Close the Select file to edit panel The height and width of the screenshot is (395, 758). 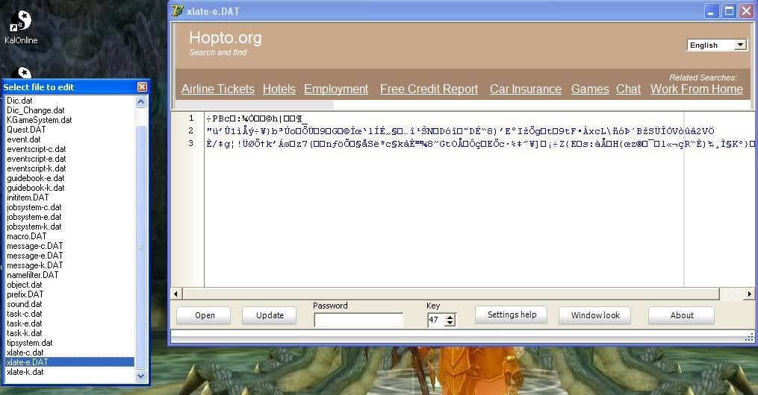click(142, 87)
